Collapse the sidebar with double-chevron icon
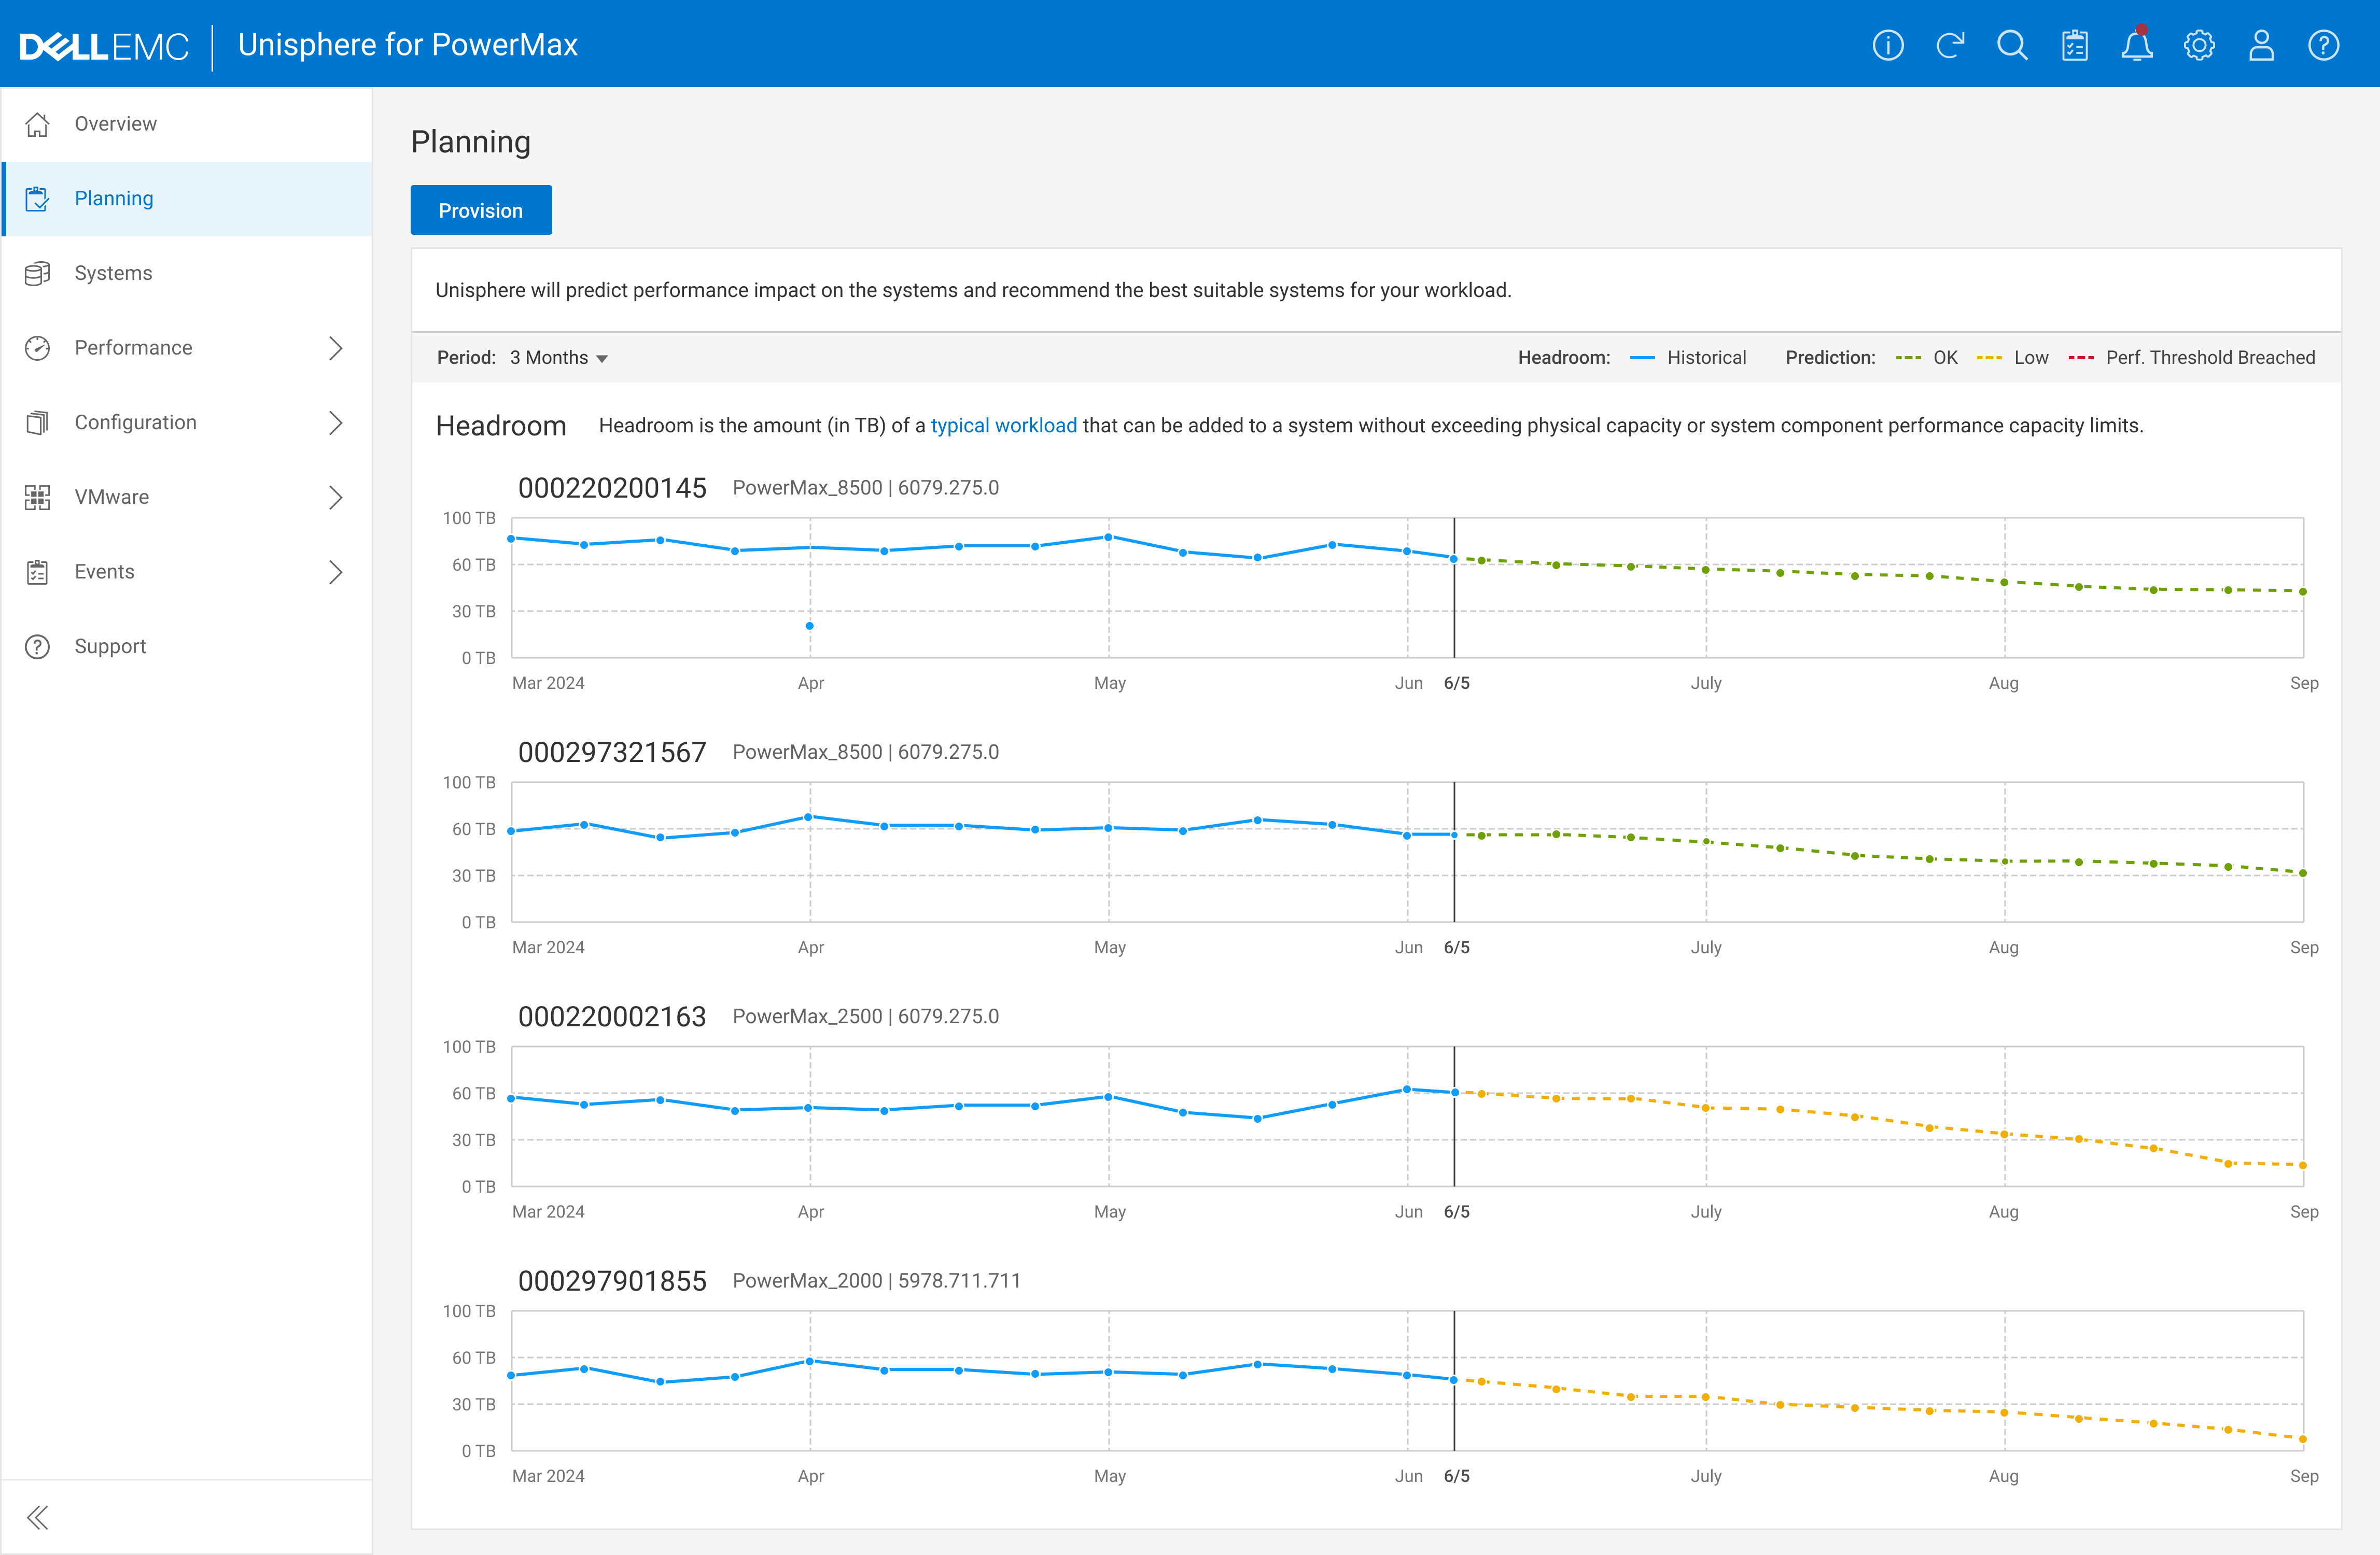The width and height of the screenshot is (2380, 1555). (38, 1517)
